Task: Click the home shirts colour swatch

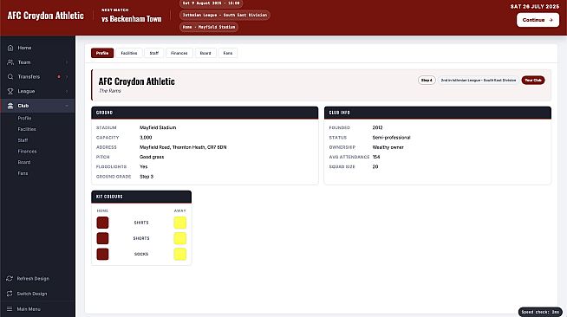Action: 102,223
